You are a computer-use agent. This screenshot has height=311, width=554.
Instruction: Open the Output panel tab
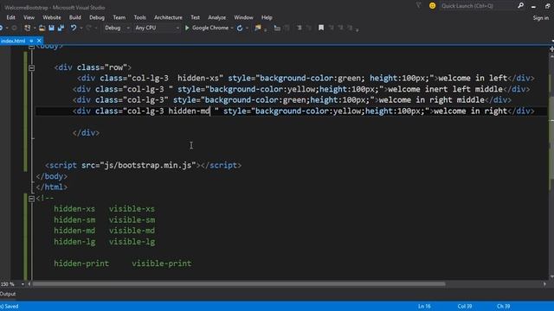pyautogui.click(x=8, y=294)
